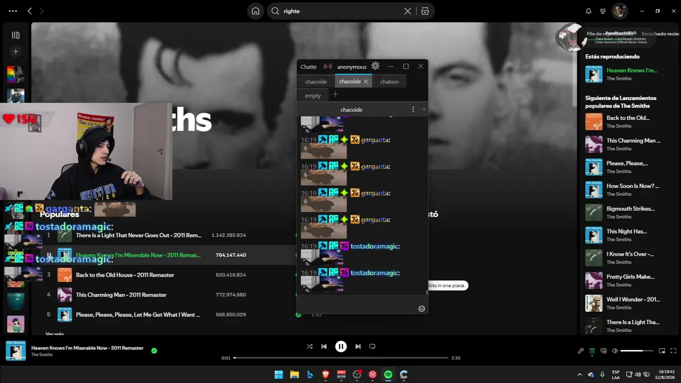Switch to the Spotify taskbar icon
Image resolution: width=681 pixels, height=383 pixels.
point(388,374)
